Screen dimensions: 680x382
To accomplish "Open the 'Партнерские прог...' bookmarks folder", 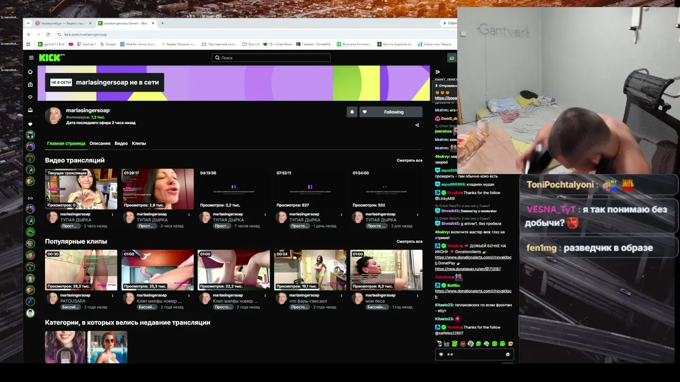I will (220, 44).
